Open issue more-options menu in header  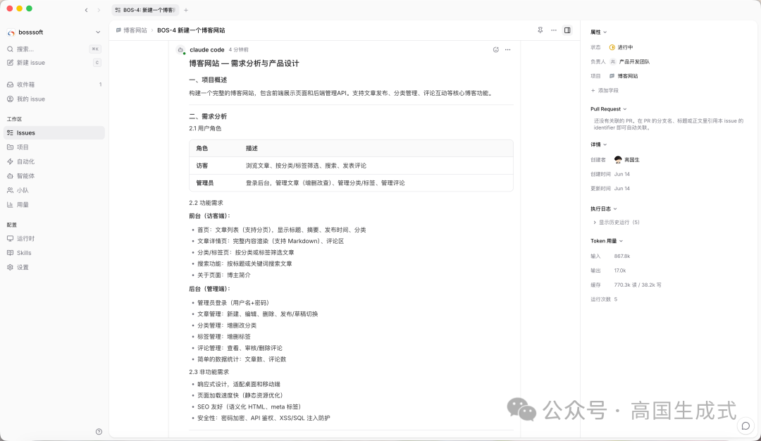point(554,30)
